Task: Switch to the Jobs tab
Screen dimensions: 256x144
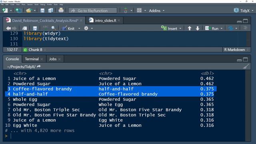Action: [53, 59]
